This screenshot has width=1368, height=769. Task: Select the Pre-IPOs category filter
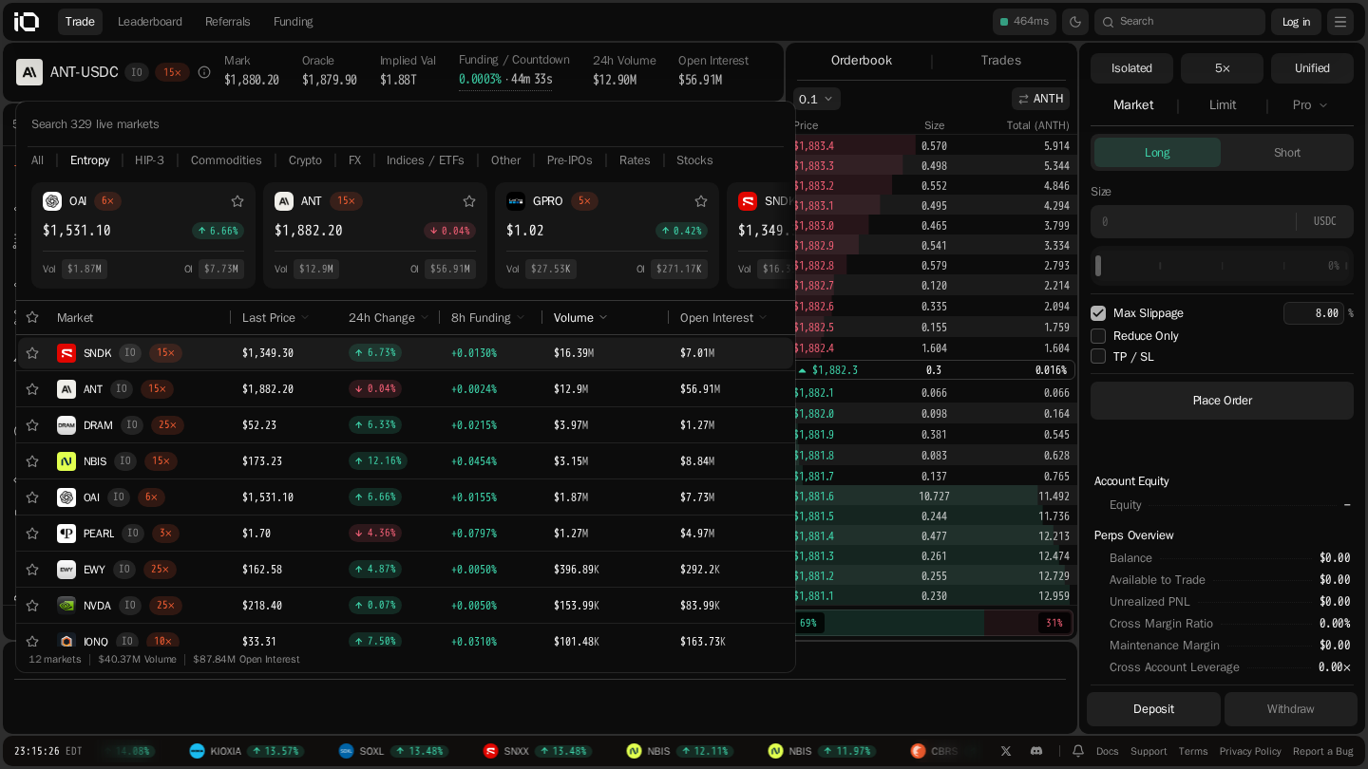[569, 160]
